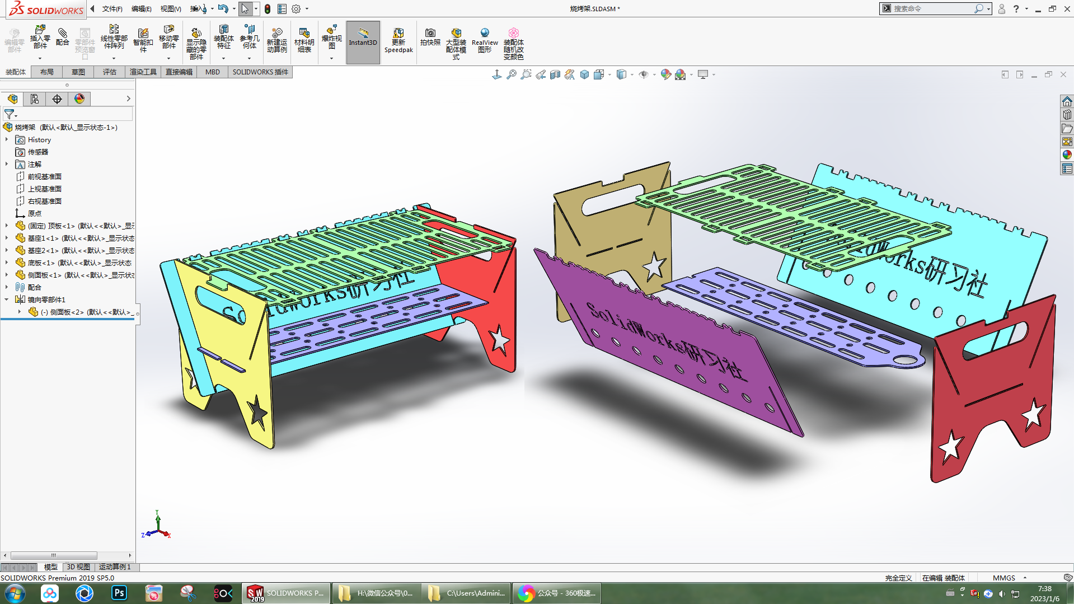Expand the 基座1<1> component node
This screenshot has height=604, width=1074.
(x=7, y=238)
